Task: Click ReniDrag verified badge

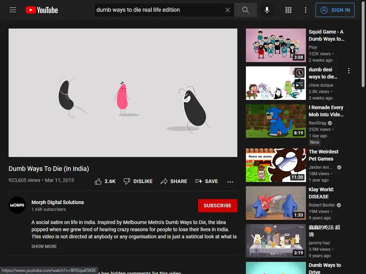Action: [330, 123]
